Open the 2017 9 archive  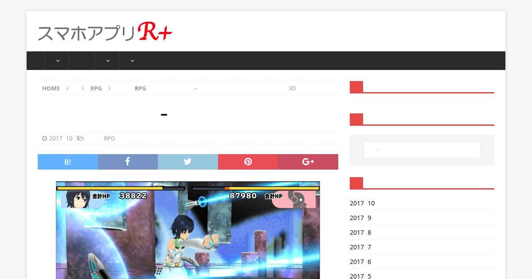point(360,218)
